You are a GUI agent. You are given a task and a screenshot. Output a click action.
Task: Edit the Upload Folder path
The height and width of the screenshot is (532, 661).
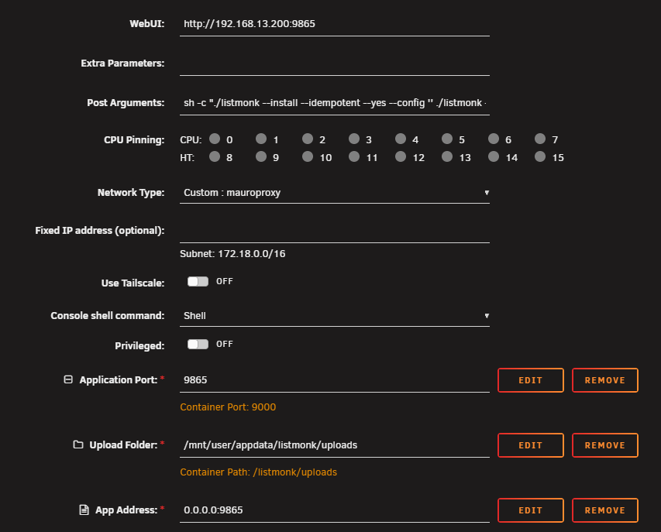tap(530, 445)
